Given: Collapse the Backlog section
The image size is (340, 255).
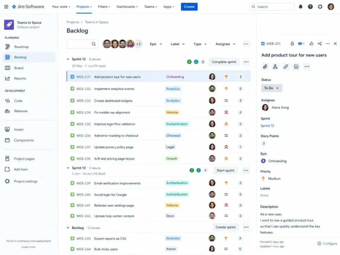Looking at the screenshot, I should tap(68, 228).
